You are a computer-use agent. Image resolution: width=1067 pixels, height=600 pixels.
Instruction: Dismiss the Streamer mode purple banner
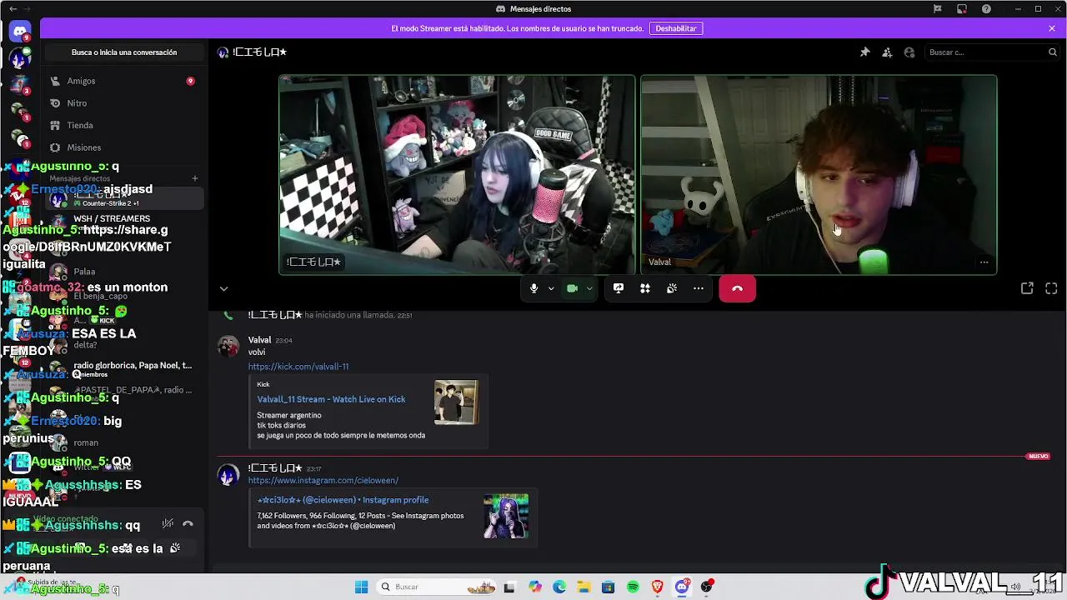1052,28
